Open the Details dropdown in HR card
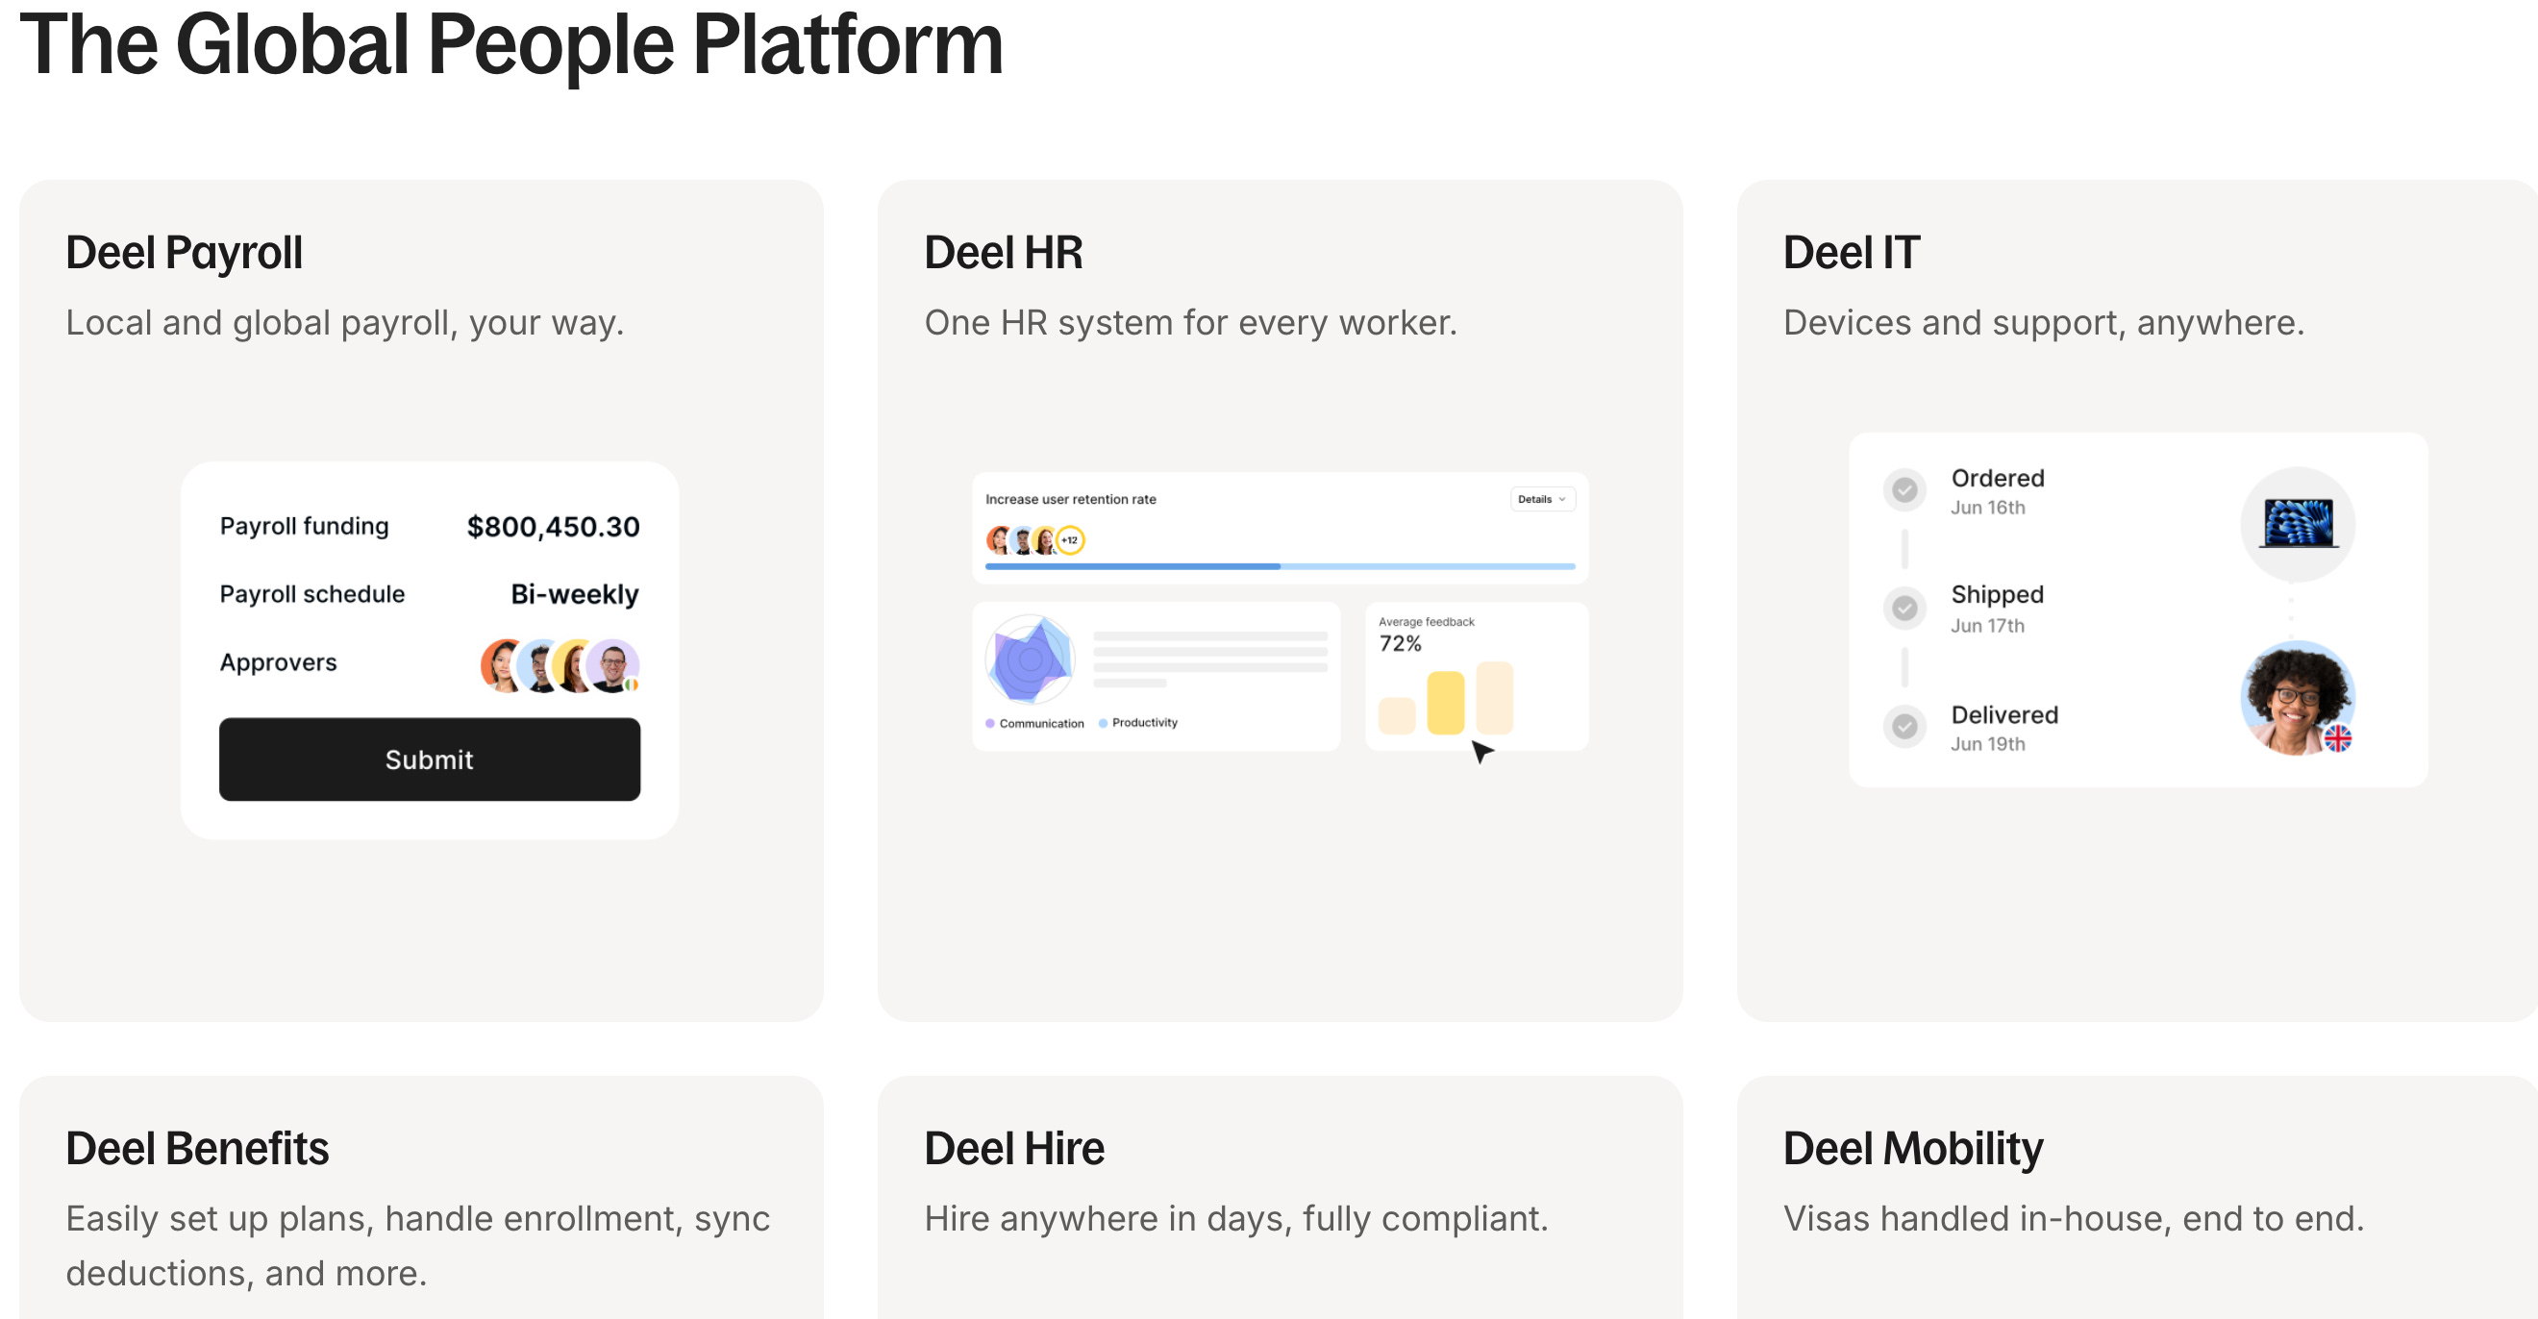This screenshot has height=1319, width=2538. click(x=1542, y=499)
